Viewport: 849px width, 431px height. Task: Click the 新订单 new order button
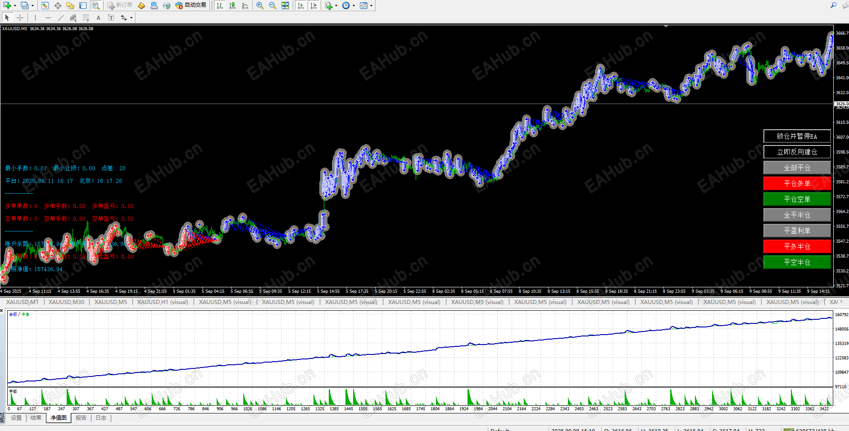[x=120, y=5]
